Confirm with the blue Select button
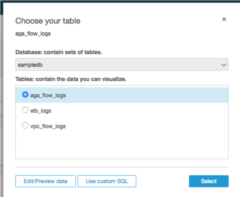Image resolution: width=240 pixels, height=197 pixels. click(208, 181)
